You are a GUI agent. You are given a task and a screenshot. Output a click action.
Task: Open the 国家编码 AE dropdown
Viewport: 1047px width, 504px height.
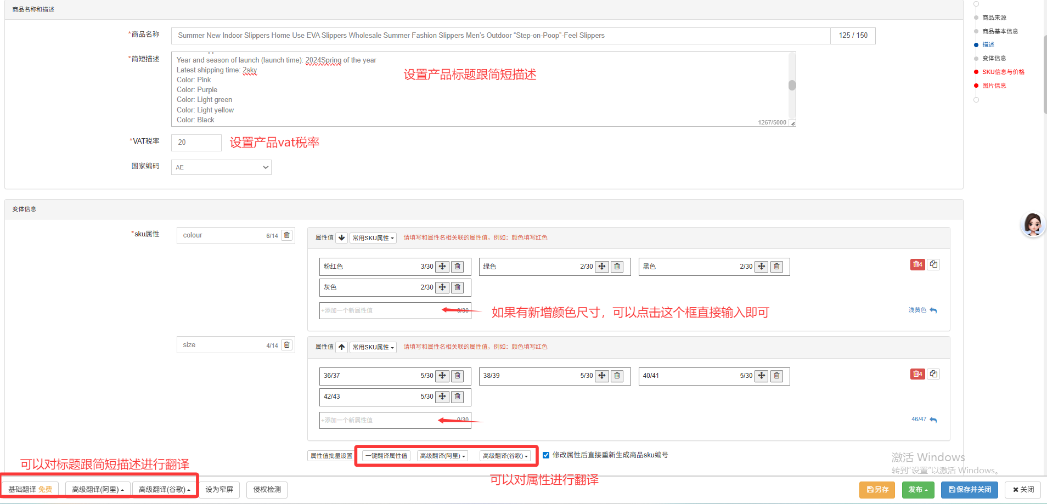pos(221,167)
